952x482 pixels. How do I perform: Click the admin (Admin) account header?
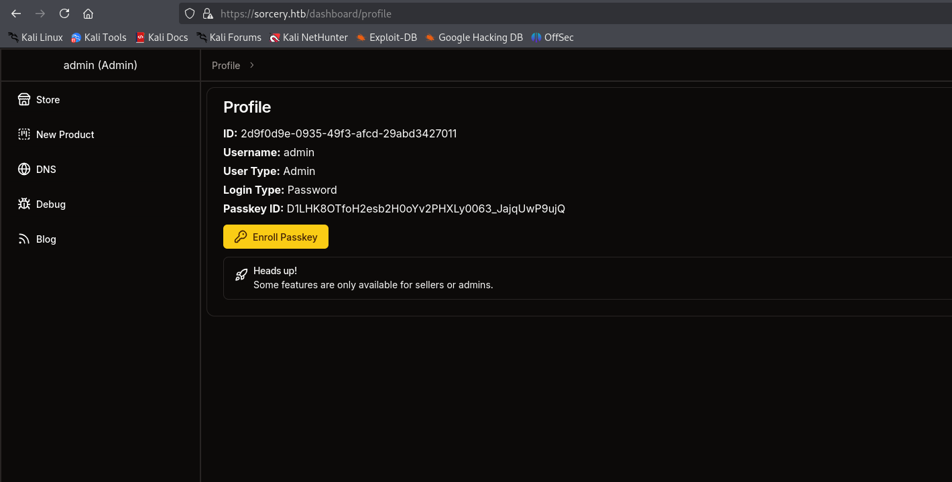(x=100, y=65)
